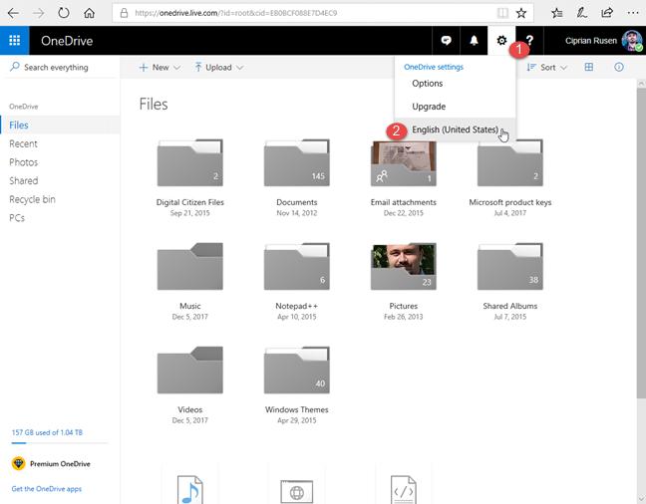Click the browser Forward arrow

38,13
